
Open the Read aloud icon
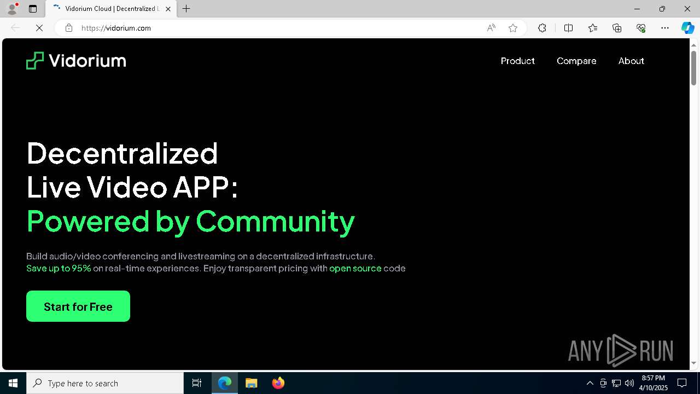tap(491, 28)
